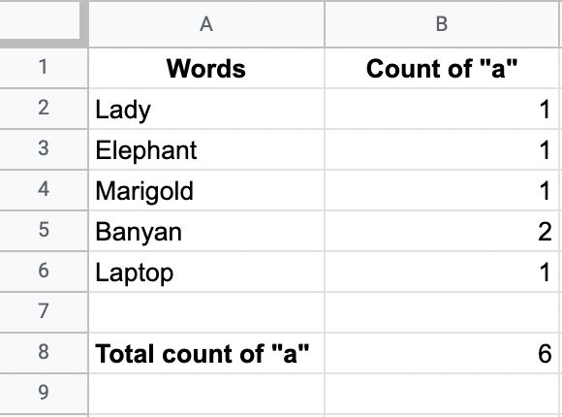Select the cell containing Banyan
This screenshot has width=562, height=417.
pos(206,231)
